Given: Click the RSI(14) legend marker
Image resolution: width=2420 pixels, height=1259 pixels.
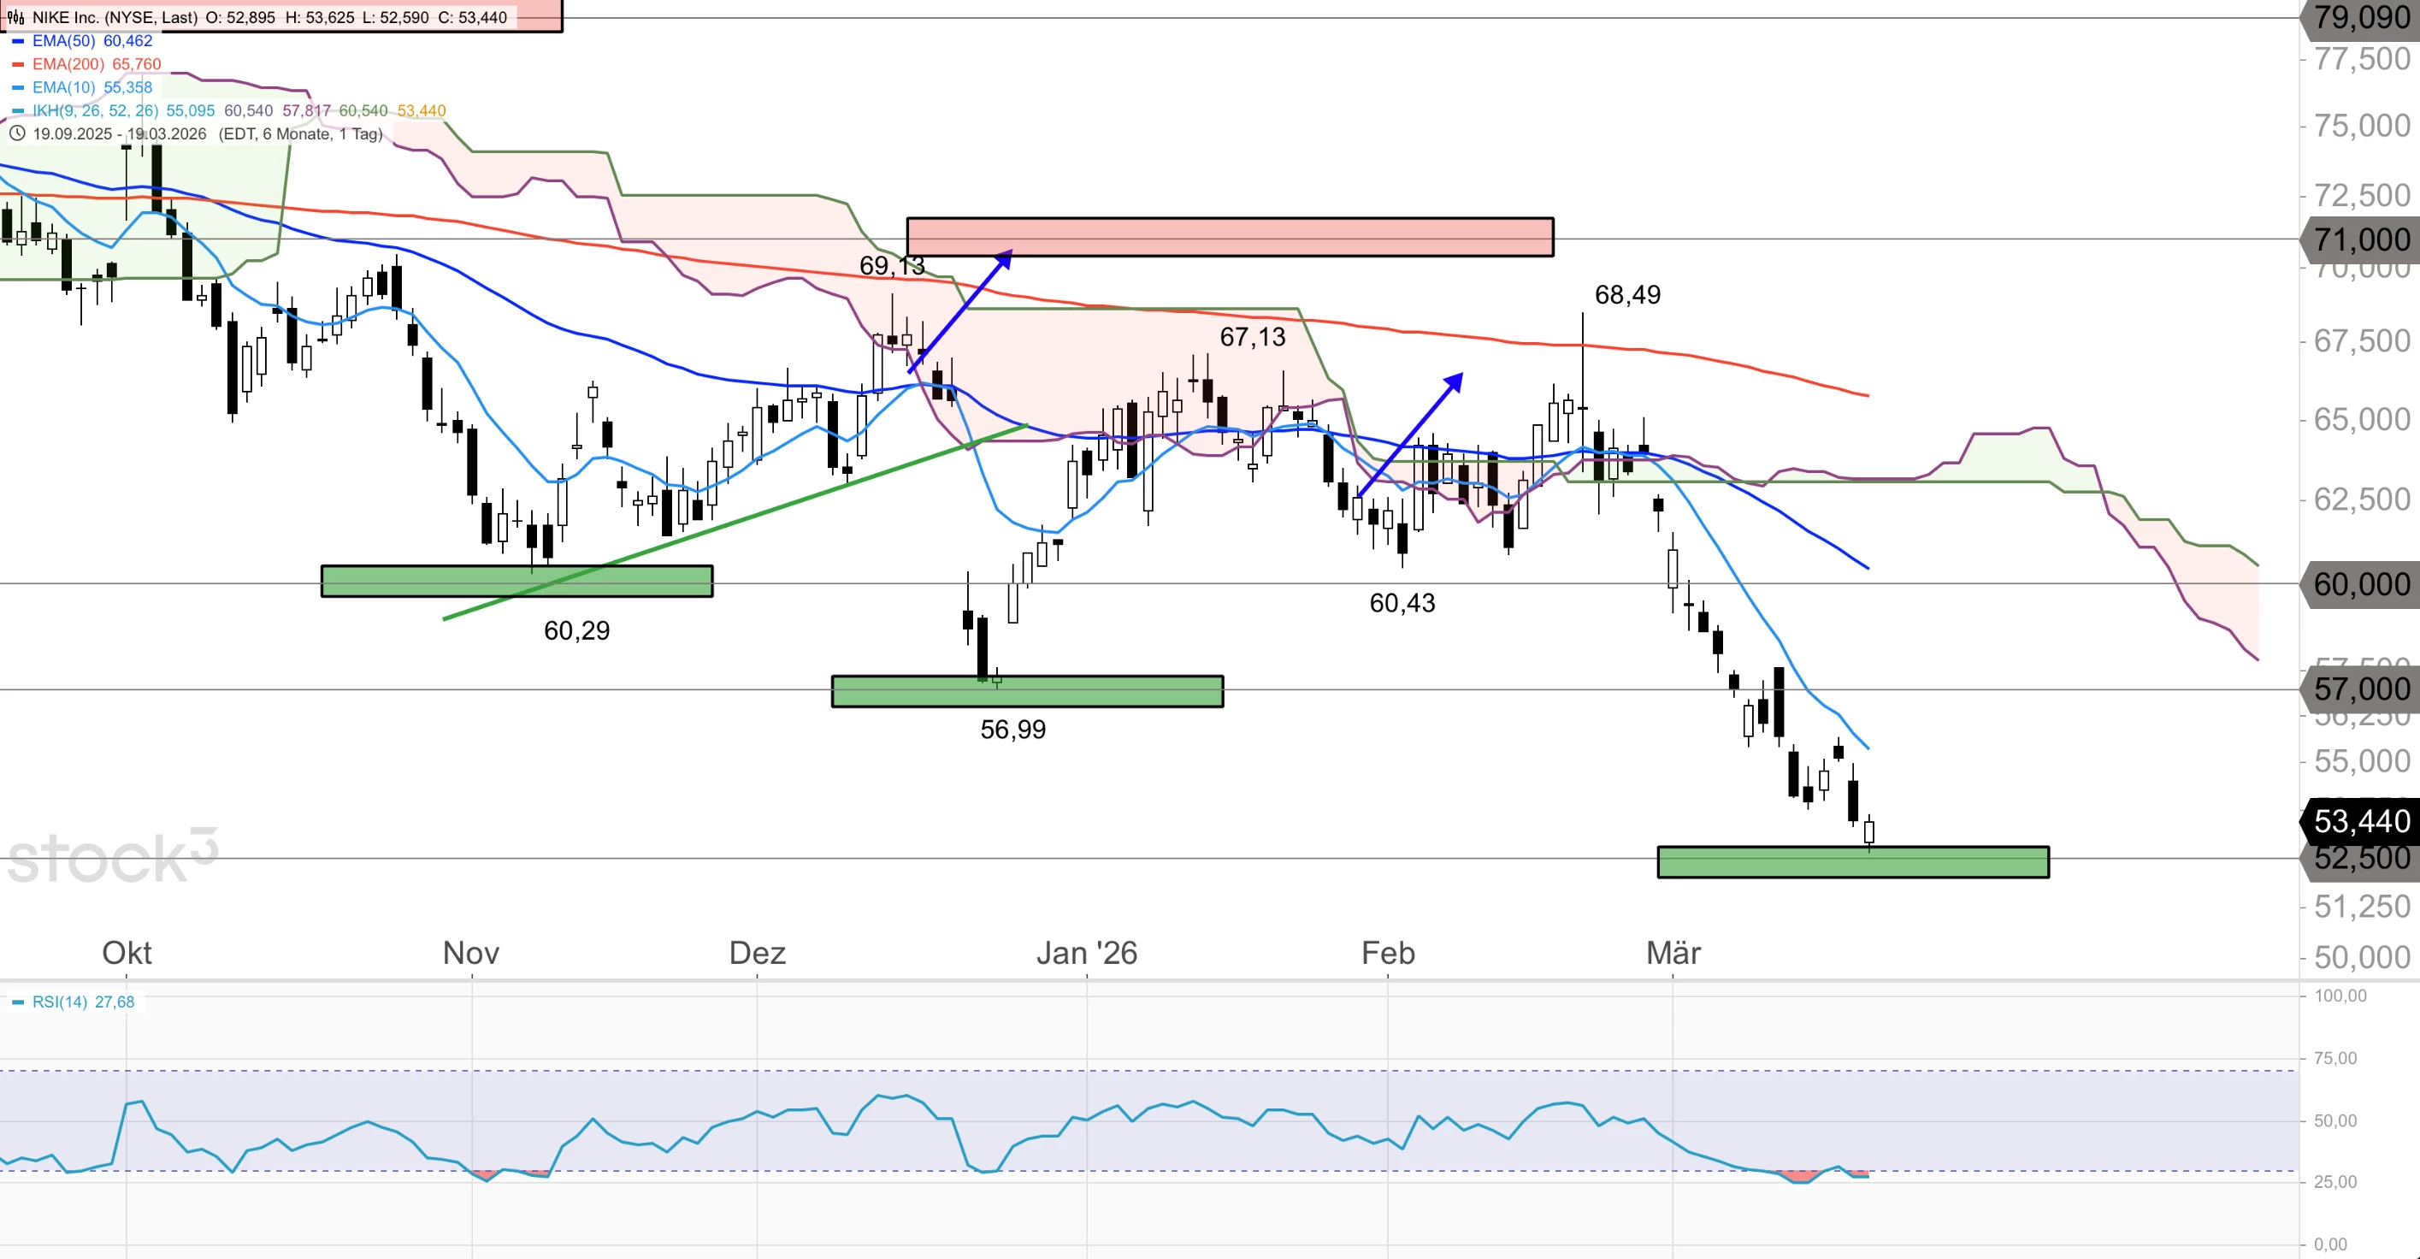Looking at the screenshot, I should tap(18, 1002).
